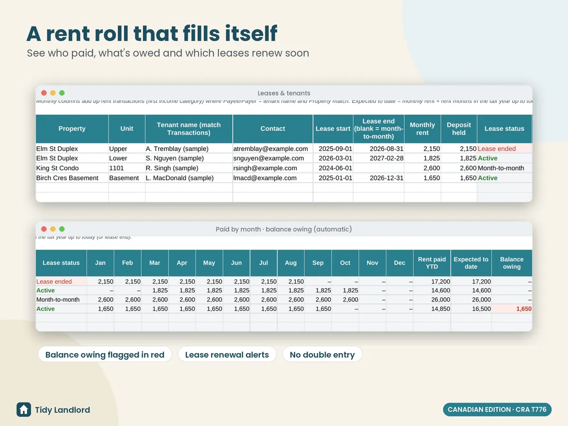Click the rsingh@example.com contact cell
The height and width of the screenshot is (426, 568).
click(x=273, y=168)
